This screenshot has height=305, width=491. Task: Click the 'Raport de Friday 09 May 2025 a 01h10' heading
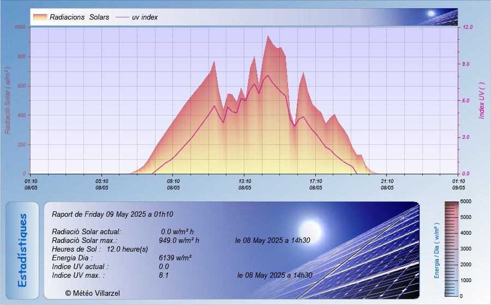112,215
